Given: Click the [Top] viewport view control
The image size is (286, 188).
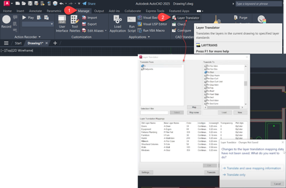Looking at the screenshot, I should [8, 50].
